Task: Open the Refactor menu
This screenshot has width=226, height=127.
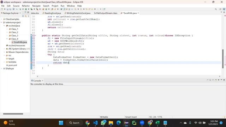Action: [26, 6]
